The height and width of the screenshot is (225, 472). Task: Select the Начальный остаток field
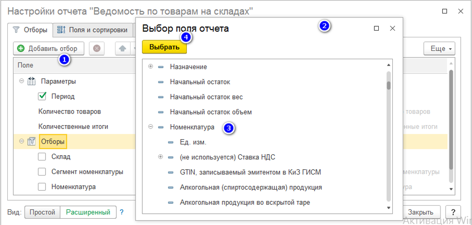200,82
